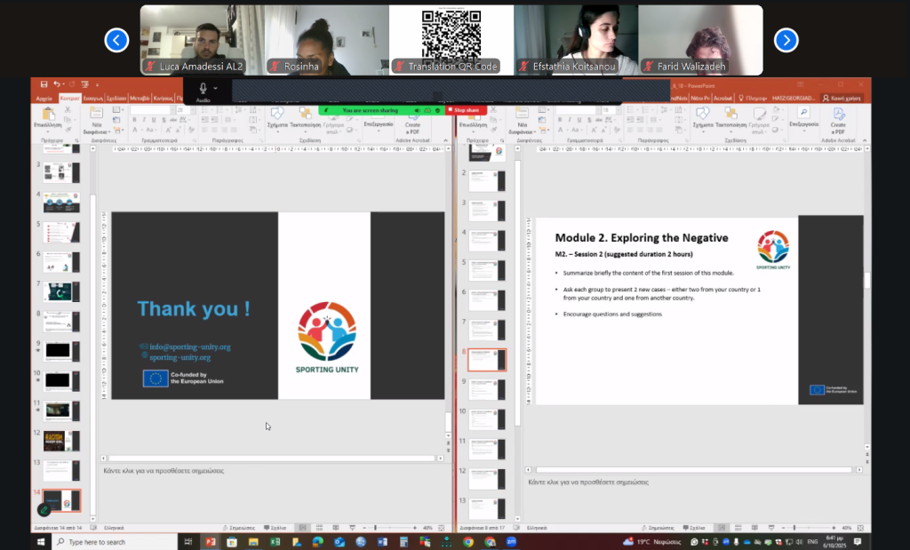Click Κοινή χρήση share button in right PowerPoint
Viewport: 910px width, 550px height.
pyautogui.click(x=844, y=98)
